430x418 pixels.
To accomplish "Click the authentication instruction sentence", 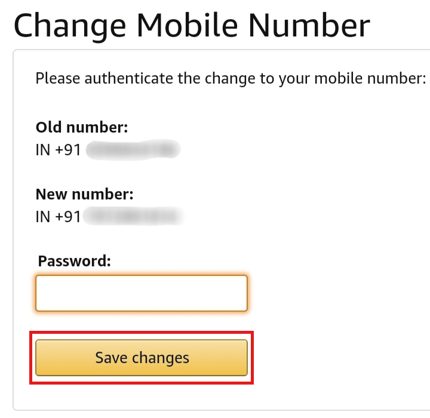I will (231, 79).
